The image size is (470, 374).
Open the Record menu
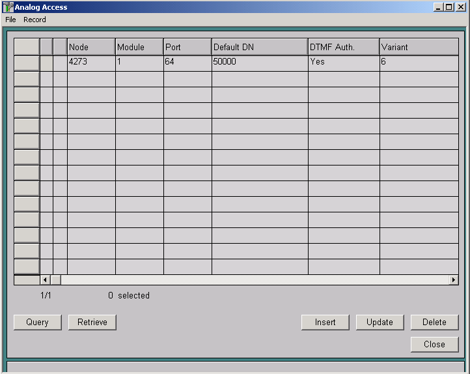[35, 20]
